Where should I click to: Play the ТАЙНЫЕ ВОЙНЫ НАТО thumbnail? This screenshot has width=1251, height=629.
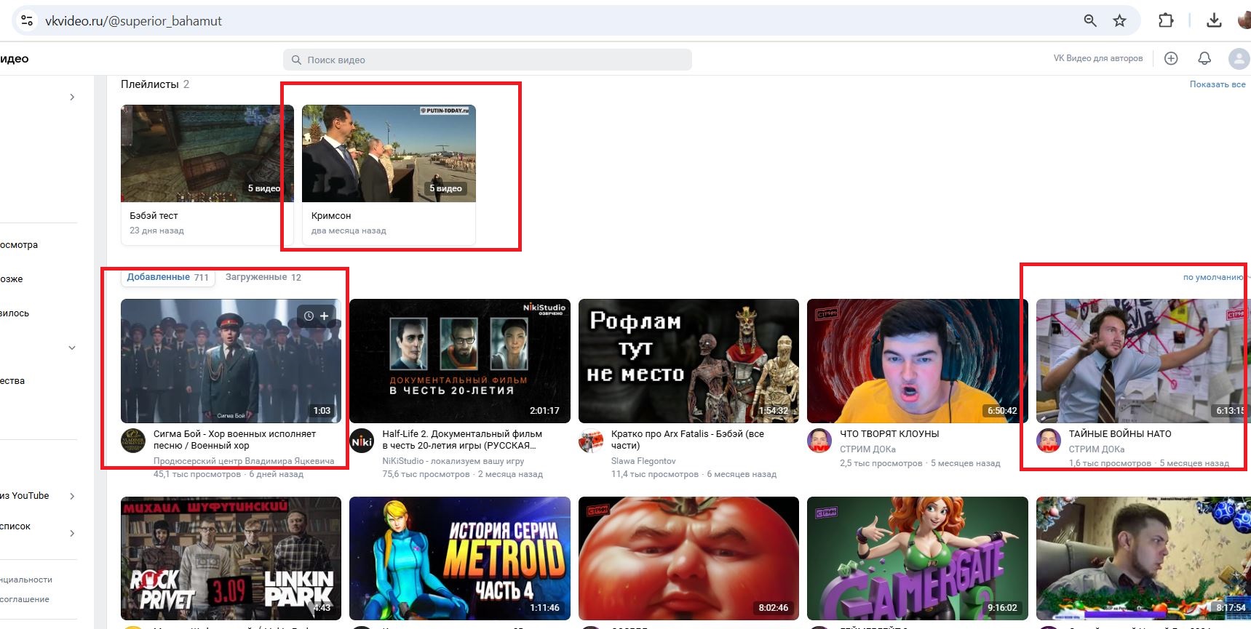[1143, 361]
